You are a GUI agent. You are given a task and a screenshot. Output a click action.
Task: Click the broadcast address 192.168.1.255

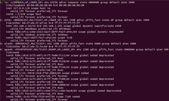tap(52, 26)
